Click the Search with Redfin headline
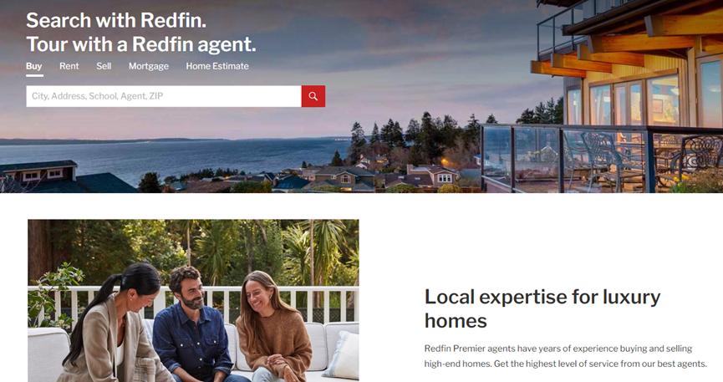Screen dimensions: 723x382 pos(116,20)
